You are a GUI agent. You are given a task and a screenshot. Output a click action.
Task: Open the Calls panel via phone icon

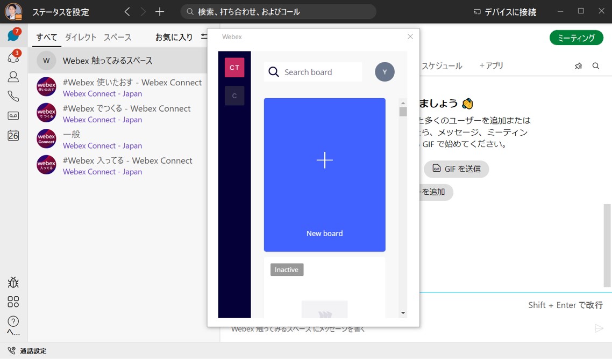pos(13,96)
